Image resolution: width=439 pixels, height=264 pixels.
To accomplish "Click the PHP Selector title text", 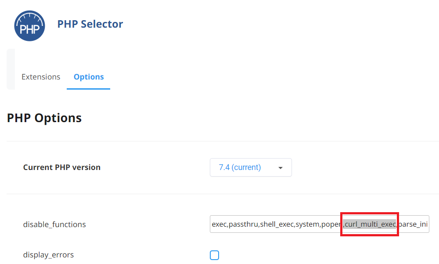I will (x=90, y=24).
